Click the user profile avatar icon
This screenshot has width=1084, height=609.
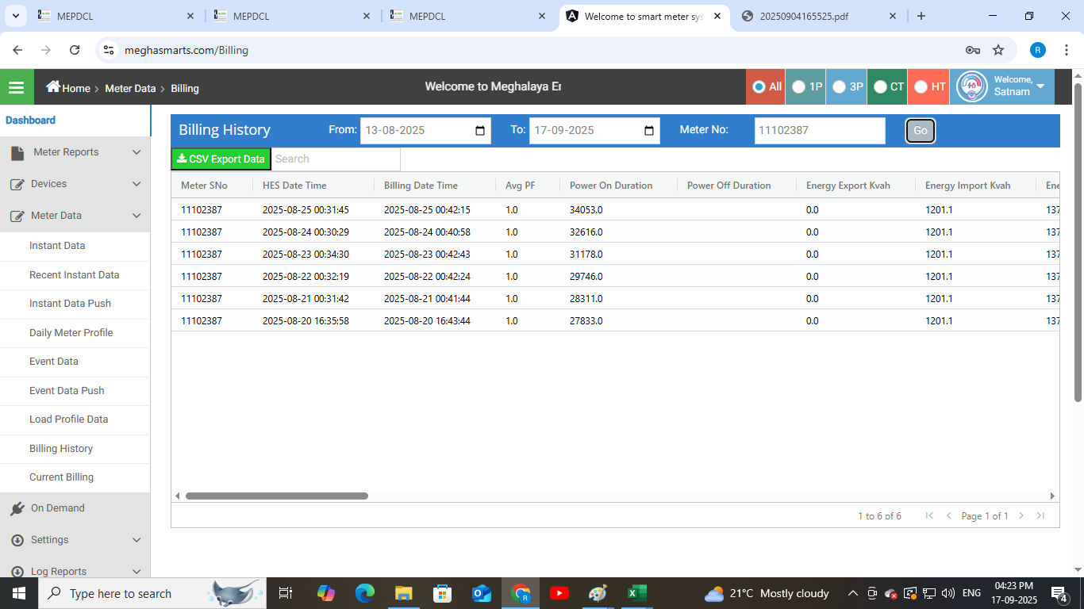click(x=972, y=86)
